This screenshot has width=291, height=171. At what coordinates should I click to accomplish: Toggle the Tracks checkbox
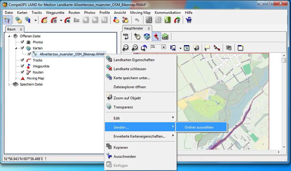point(22,60)
